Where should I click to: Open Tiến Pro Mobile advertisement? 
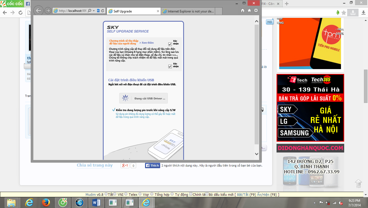point(310,43)
